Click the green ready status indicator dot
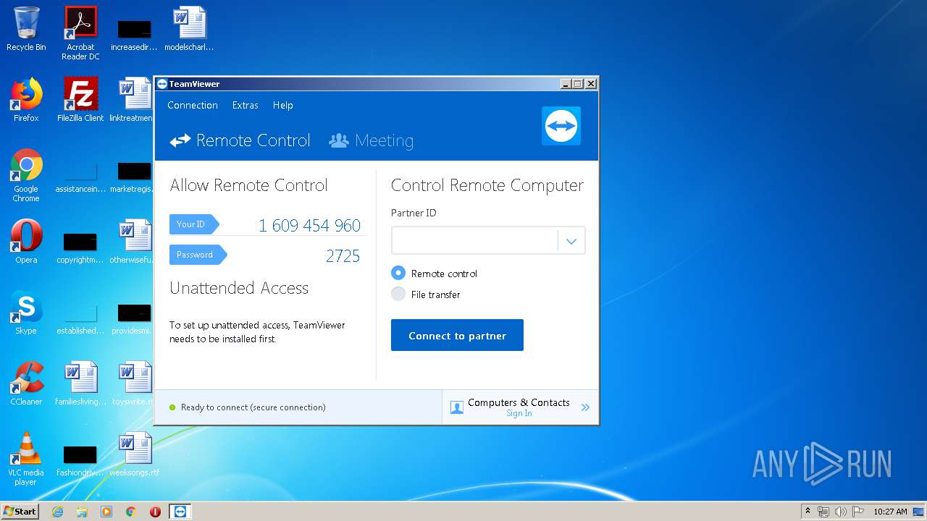927x521 pixels. point(172,407)
